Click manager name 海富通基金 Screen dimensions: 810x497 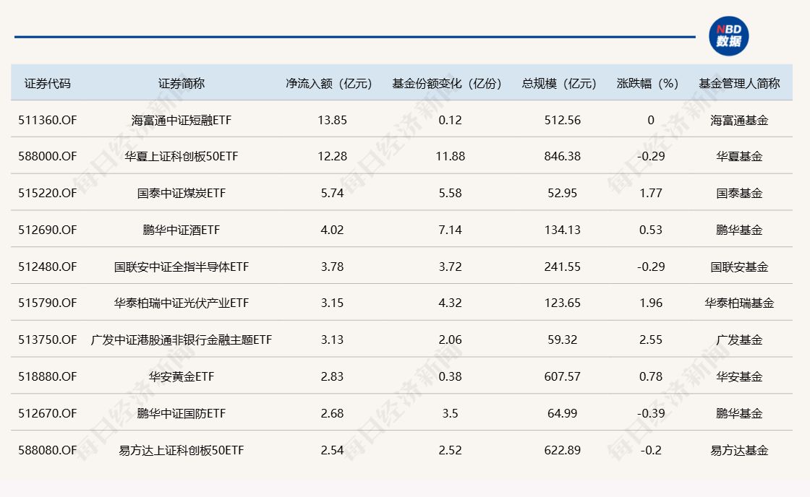pyautogui.click(x=739, y=120)
